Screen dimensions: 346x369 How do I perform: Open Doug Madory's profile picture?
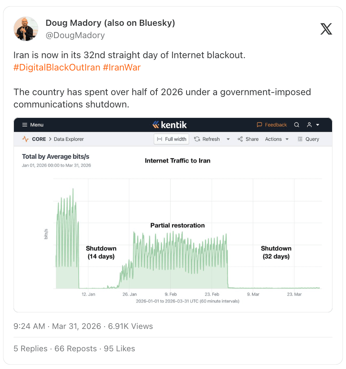click(26, 29)
